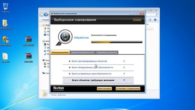Image resolution: width=195 pixels, height=110 pixels.
Task: Click the Libraries icon in Explorer sidebar
Action: pyautogui.click(x=44, y=41)
